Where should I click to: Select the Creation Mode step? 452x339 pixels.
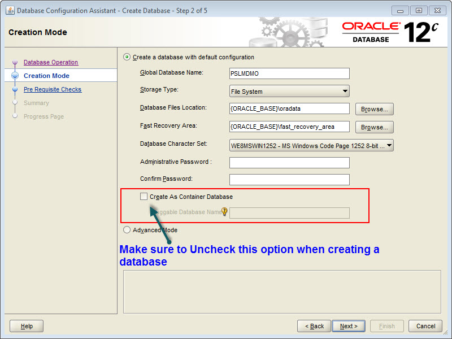pos(46,76)
